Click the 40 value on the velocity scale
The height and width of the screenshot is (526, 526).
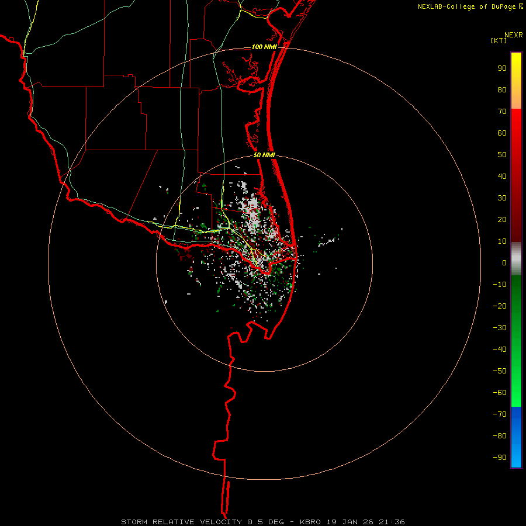click(502, 176)
